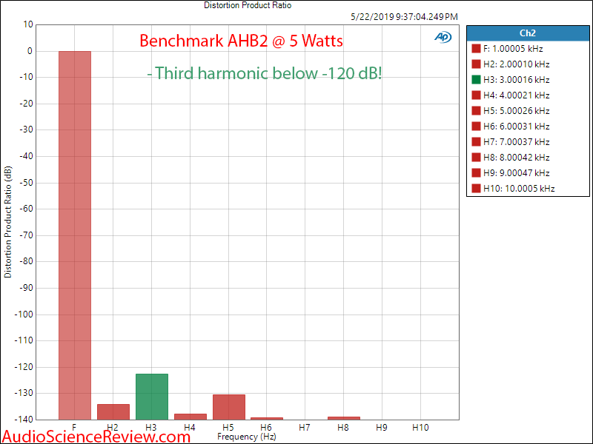Select the Ch2 legend header
Image resolution: width=593 pixels, height=444 pixels.
[x=528, y=33]
